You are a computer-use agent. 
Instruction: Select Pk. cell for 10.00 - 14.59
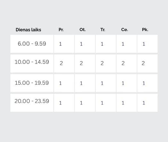pos(147,63)
